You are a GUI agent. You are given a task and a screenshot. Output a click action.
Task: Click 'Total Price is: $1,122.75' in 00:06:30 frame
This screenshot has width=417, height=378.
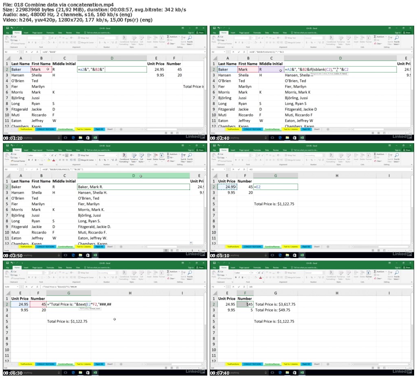tap(67, 321)
